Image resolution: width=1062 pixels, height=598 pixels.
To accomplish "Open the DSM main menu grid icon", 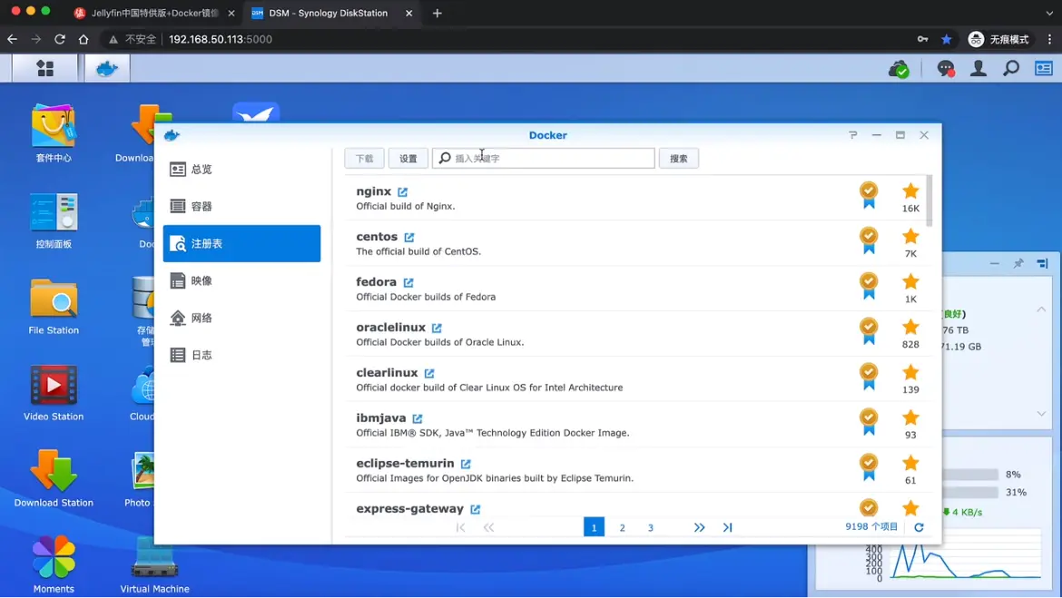I will tap(44, 68).
